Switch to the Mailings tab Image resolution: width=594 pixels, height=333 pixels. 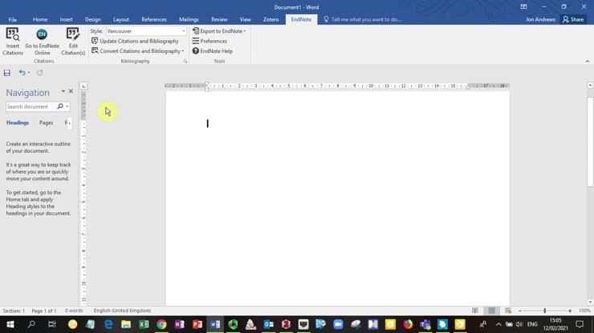(189, 19)
